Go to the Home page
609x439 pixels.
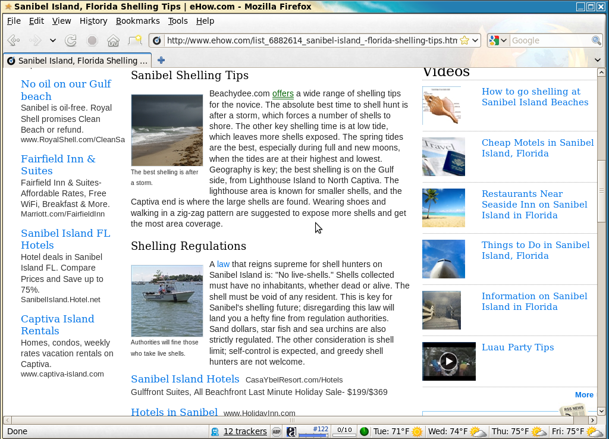pyautogui.click(x=114, y=40)
